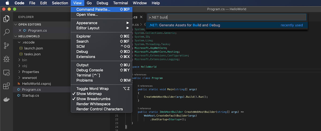Choose Debug in the View menu

tap(101, 52)
